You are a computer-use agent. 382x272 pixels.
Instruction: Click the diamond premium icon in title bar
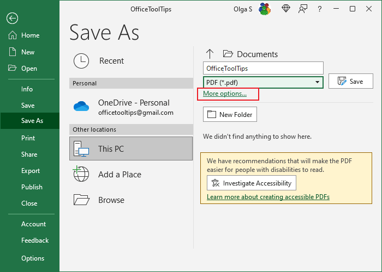(x=286, y=9)
